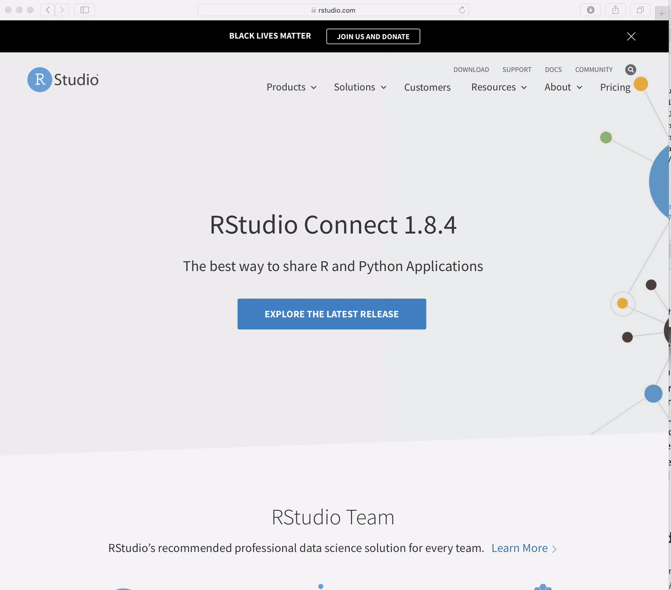671x590 pixels.
Task: Click EXPLORE THE LATEST RELEASE button
Action: [x=332, y=314]
